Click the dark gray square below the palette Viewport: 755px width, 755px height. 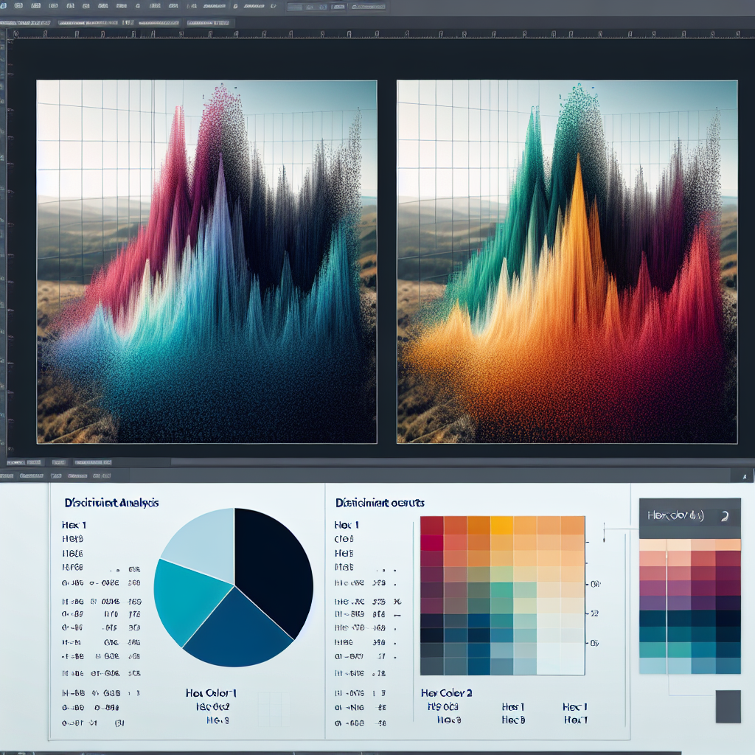(x=728, y=706)
